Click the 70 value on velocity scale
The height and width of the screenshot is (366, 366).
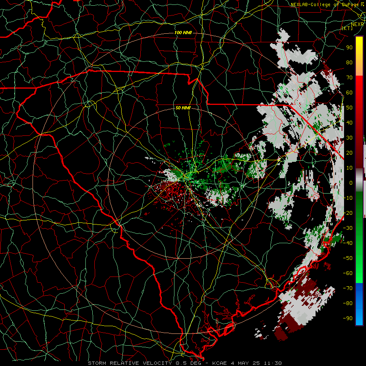point(349,78)
